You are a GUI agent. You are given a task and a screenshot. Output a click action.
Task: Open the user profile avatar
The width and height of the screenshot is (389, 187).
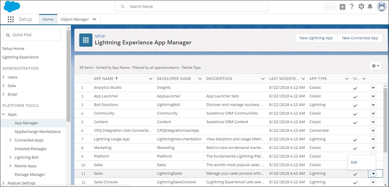(382, 7)
